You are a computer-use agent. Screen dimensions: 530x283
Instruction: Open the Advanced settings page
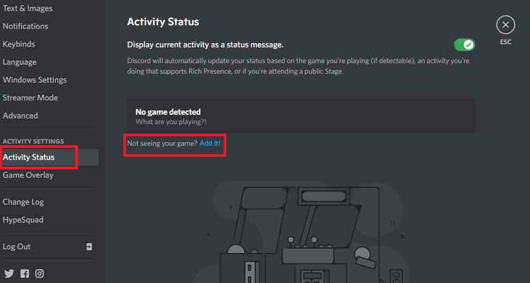[20, 116]
